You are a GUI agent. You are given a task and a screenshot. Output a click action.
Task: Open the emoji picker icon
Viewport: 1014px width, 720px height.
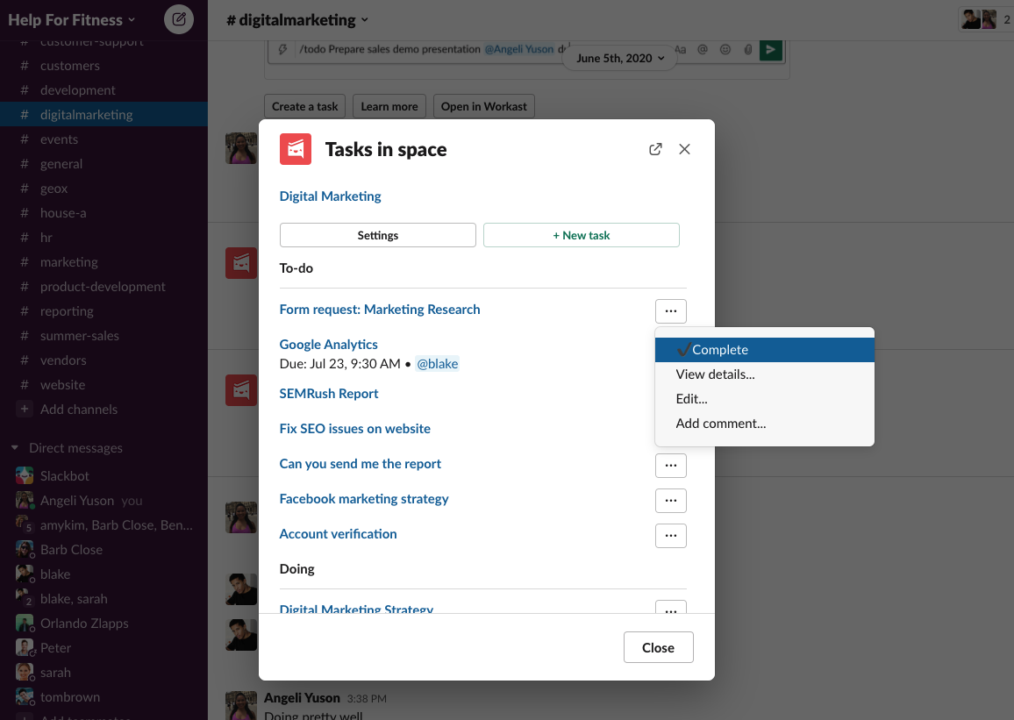coord(725,49)
